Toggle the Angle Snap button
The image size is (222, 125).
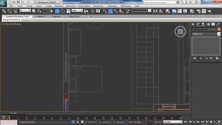coord(110,11)
